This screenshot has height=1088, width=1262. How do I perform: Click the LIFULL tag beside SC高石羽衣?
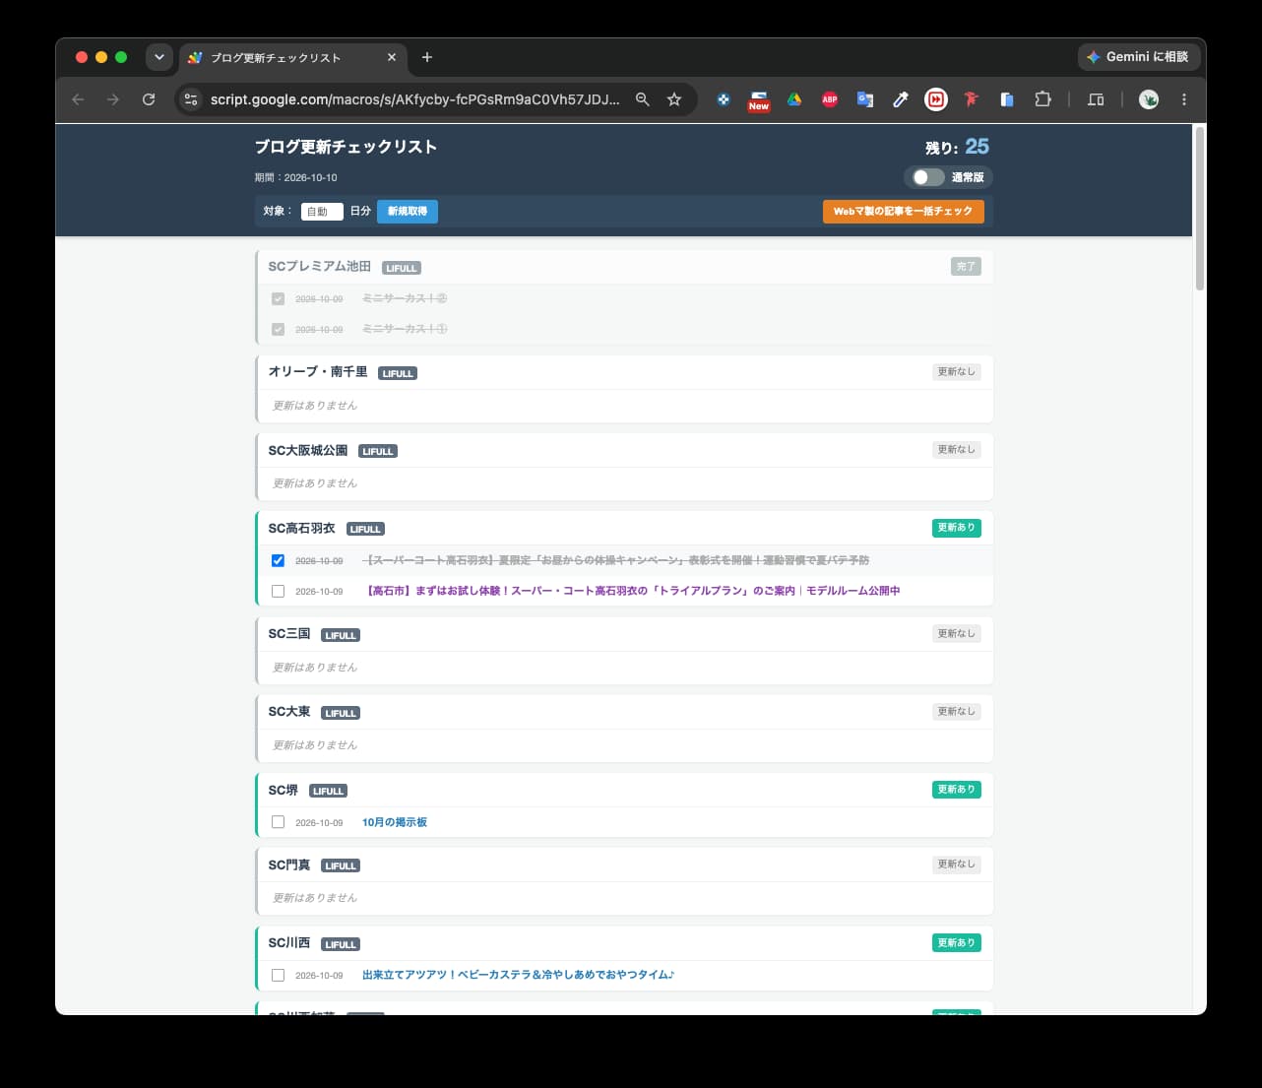[365, 529]
